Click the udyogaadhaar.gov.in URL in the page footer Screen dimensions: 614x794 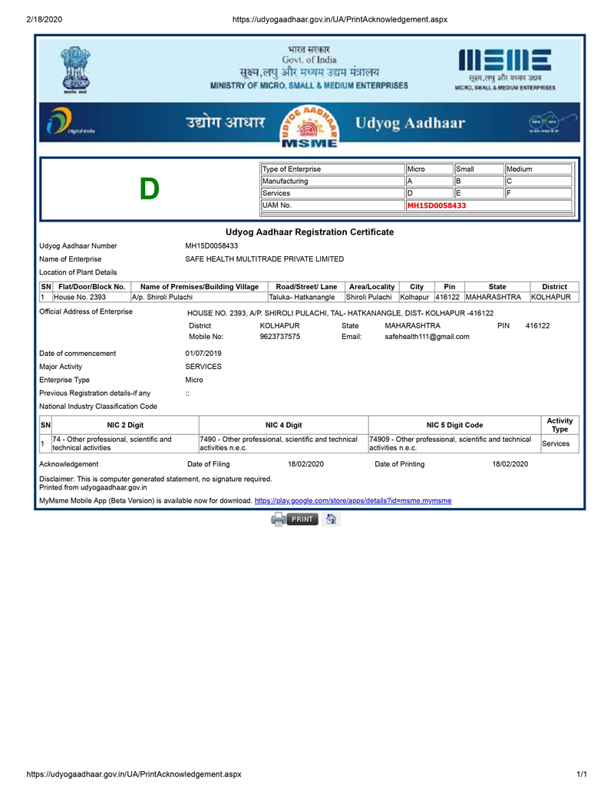134,774
